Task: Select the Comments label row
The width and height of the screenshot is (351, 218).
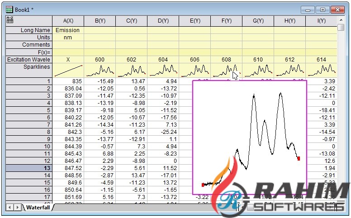Action: (x=29, y=45)
